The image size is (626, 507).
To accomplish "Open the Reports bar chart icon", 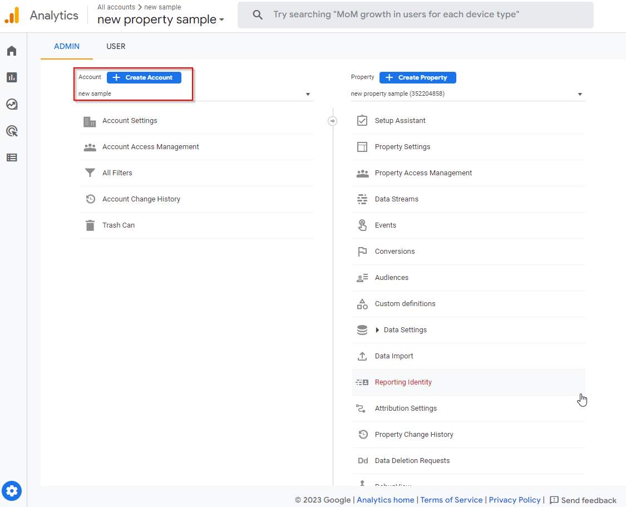I will (12, 77).
